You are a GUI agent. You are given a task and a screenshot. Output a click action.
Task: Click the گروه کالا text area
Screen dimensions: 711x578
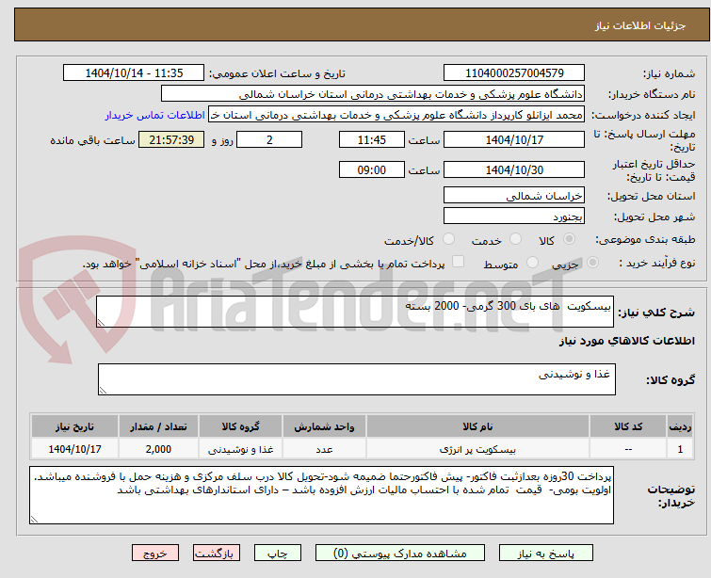pos(356,379)
